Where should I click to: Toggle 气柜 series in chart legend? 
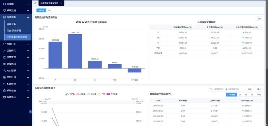(x=102, y=94)
